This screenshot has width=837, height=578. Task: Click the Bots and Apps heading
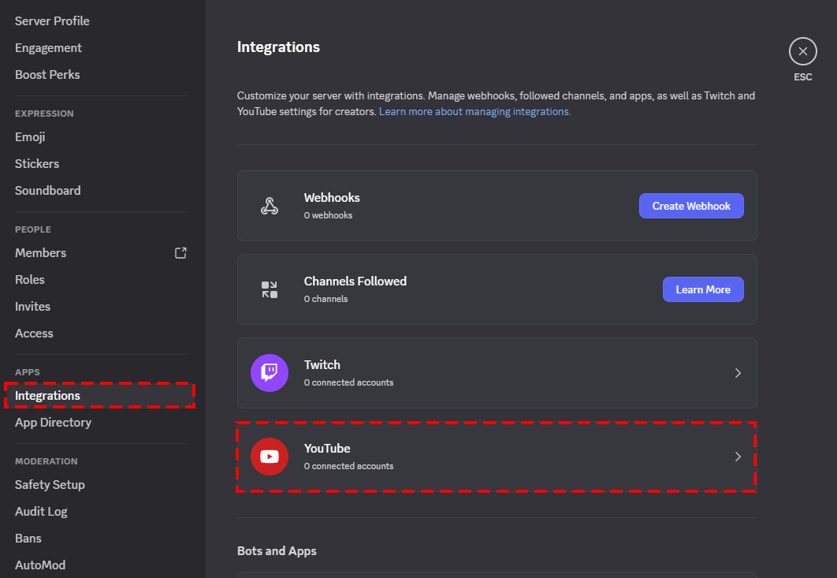pos(277,550)
